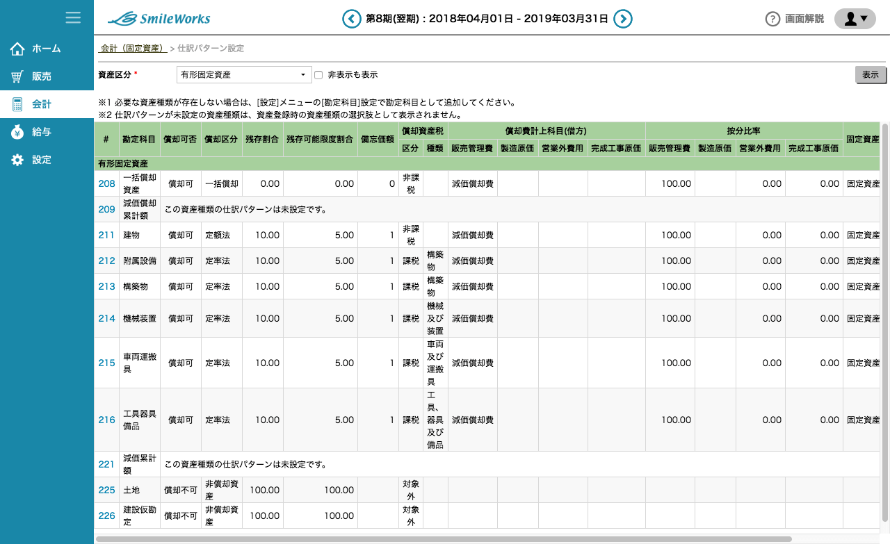
Task: Click the 按分比率 header
Action: (x=744, y=131)
